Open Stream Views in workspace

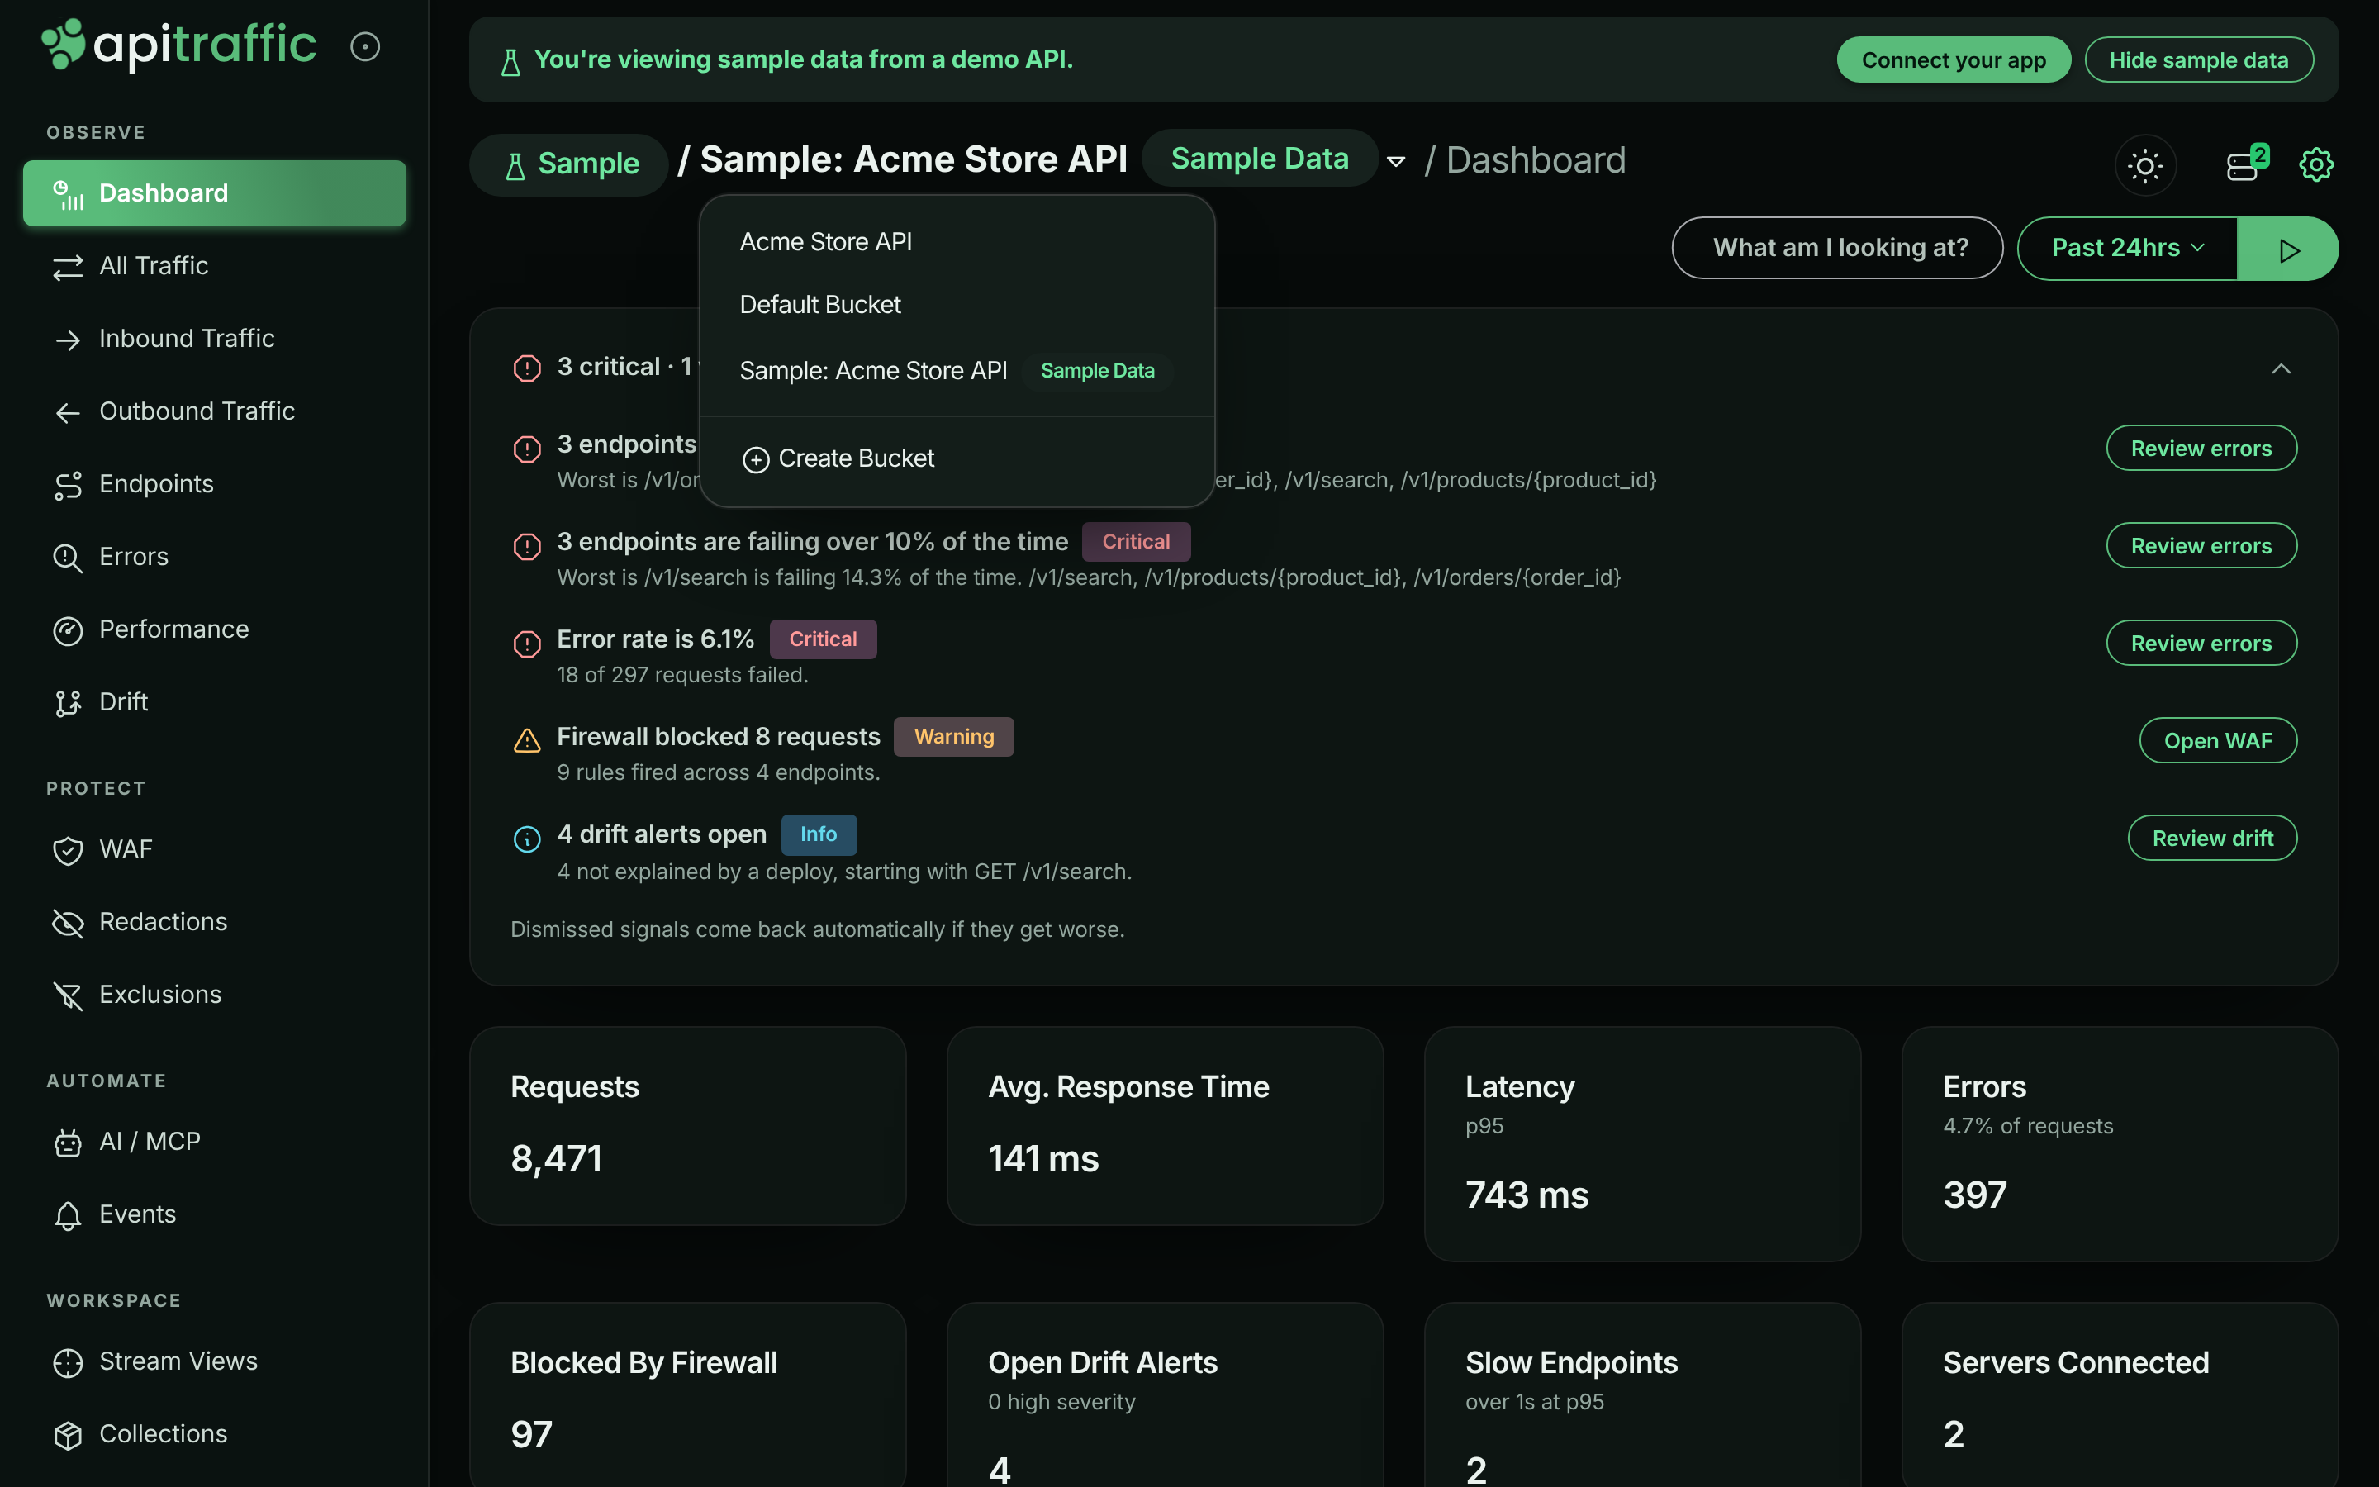214,1361
